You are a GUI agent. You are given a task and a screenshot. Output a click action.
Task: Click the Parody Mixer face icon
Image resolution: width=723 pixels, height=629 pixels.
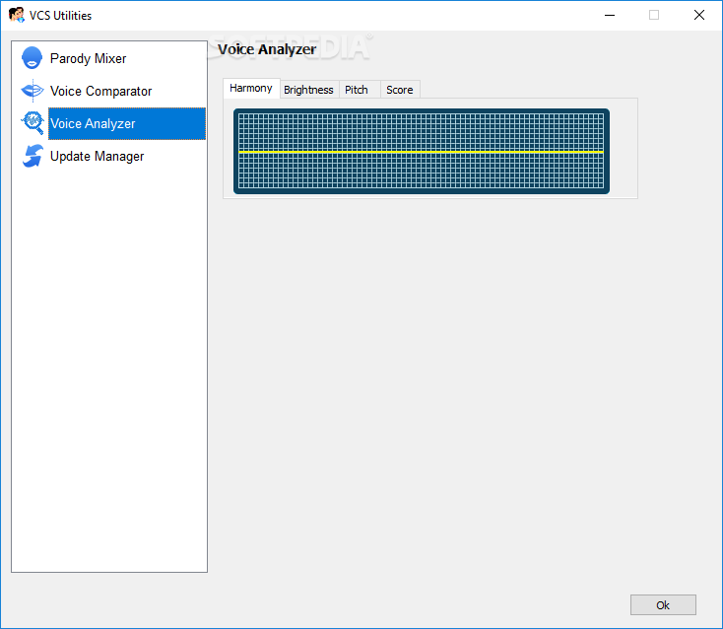click(x=32, y=58)
